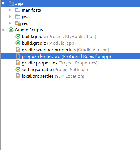Select the Gradle Scripts label
Screen dimensions: 140x150
pos(29,30)
